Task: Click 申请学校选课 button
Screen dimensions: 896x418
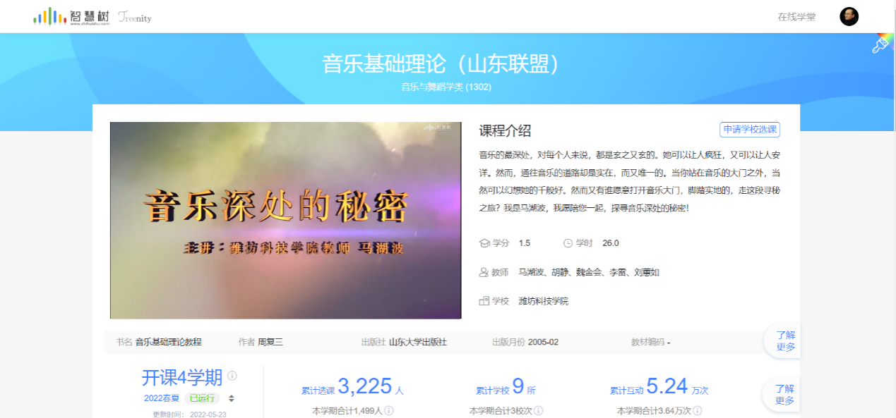Action: [x=750, y=130]
